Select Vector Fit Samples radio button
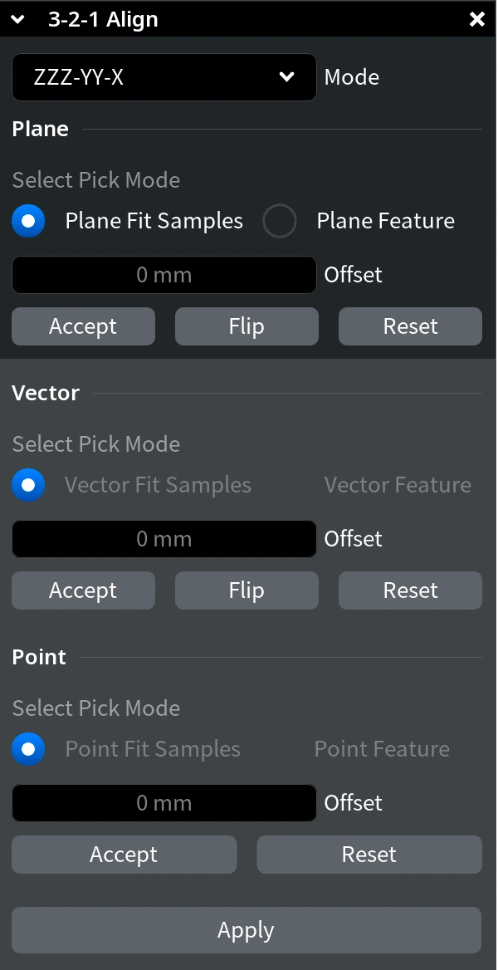Image resolution: width=498 pixels, height=970 pixels. pyautogui.click(x=28, y=485)
